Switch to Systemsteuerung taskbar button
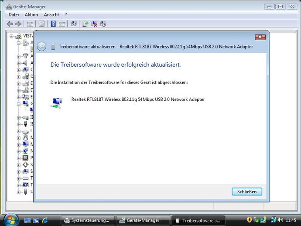 tap(88, 220)
